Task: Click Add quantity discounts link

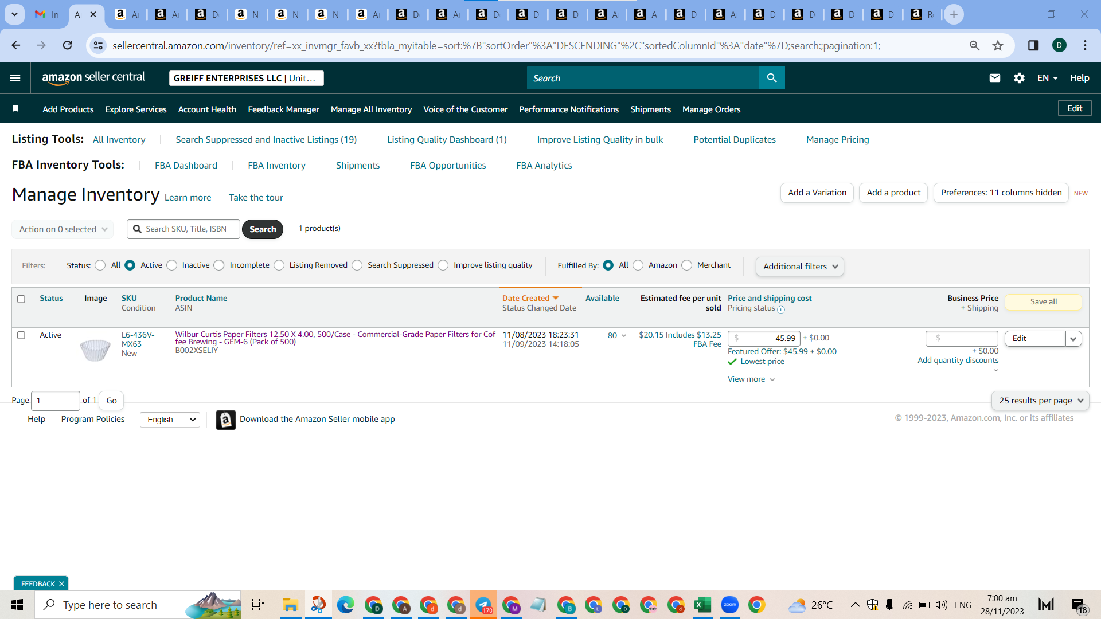Action: coord(958,361)
